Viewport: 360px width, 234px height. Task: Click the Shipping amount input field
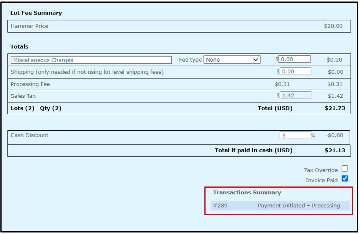pos(296,71)
